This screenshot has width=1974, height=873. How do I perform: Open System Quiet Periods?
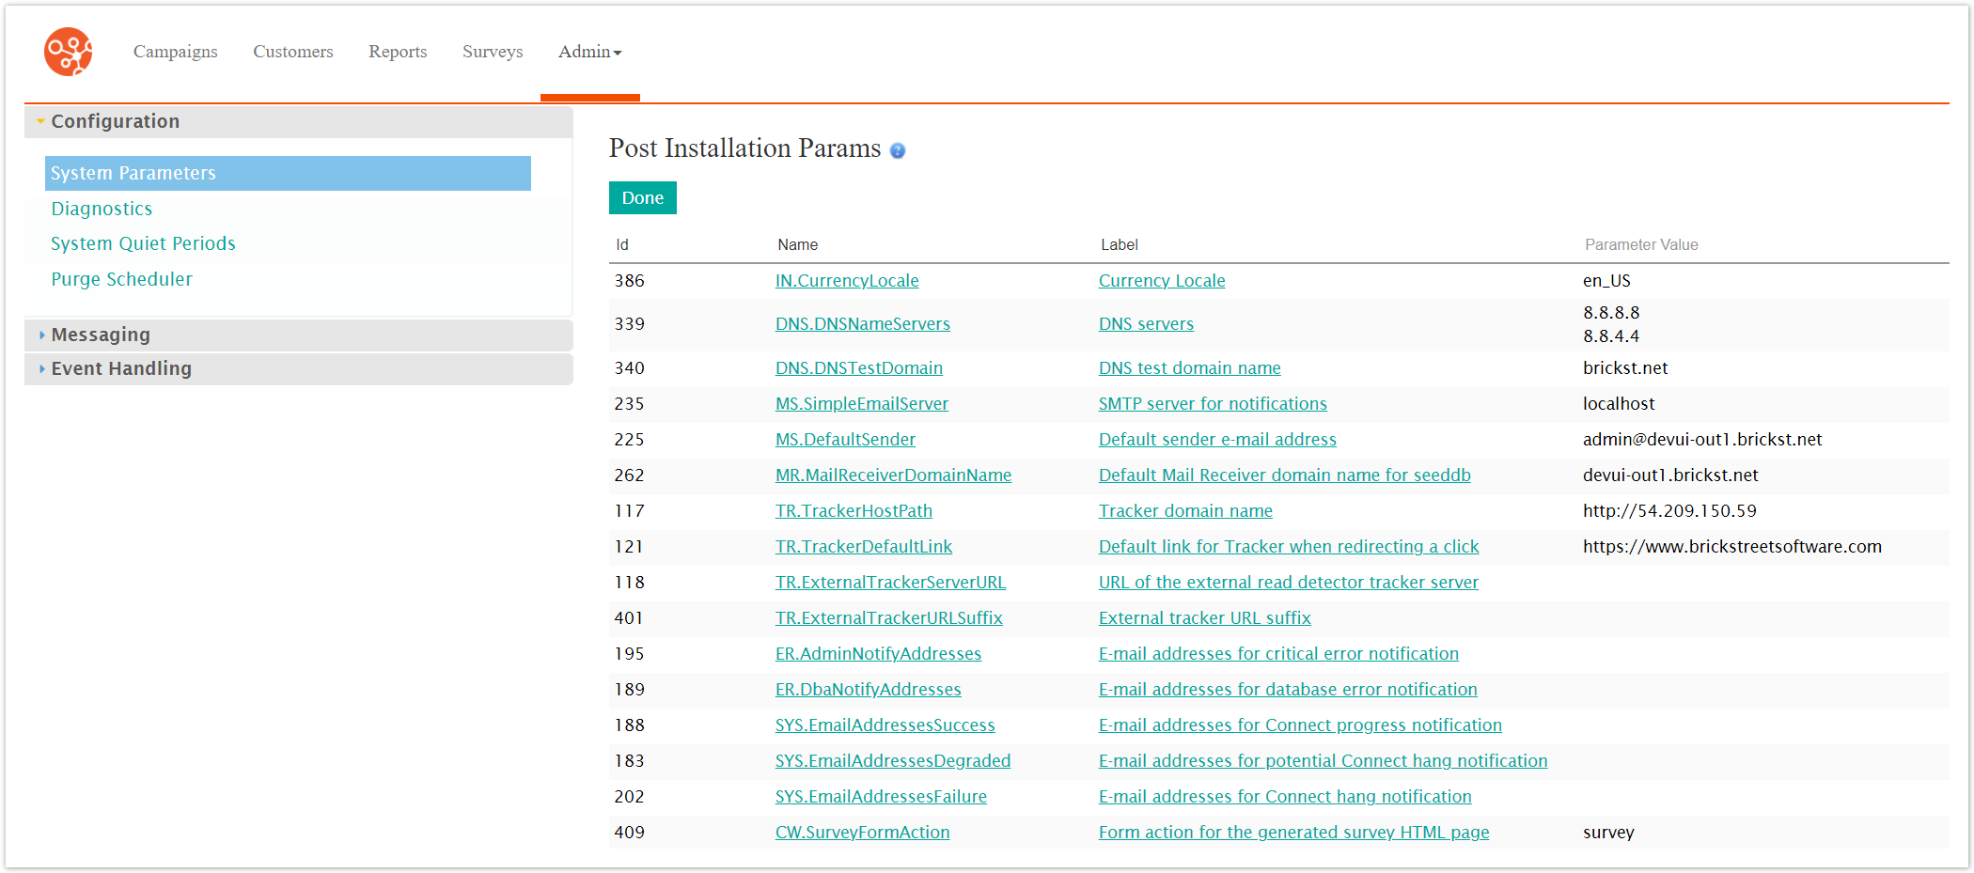point(143,243)
